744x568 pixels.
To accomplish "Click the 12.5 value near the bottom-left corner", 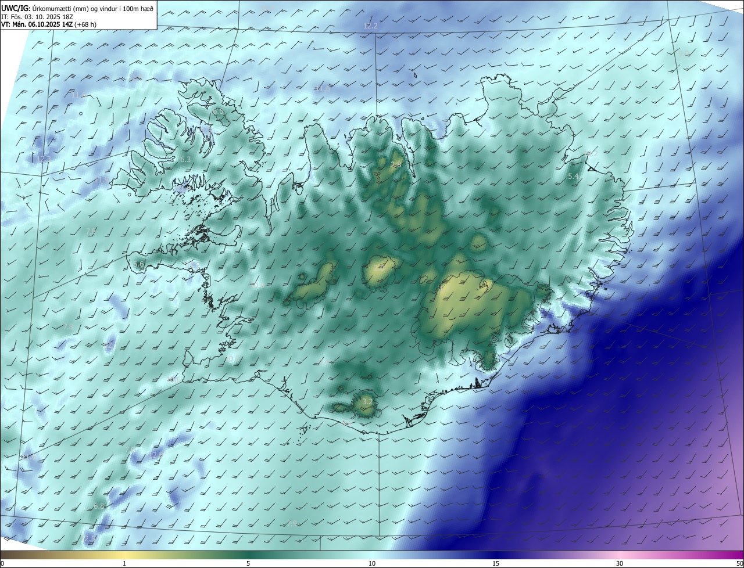I will (89, 538).
